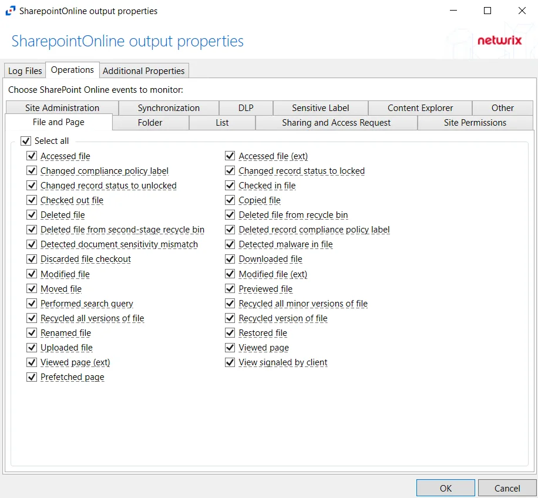This screenshot has height=498, width=538.
Task: Open the Site Administration events tab
Action: point(62,107)
